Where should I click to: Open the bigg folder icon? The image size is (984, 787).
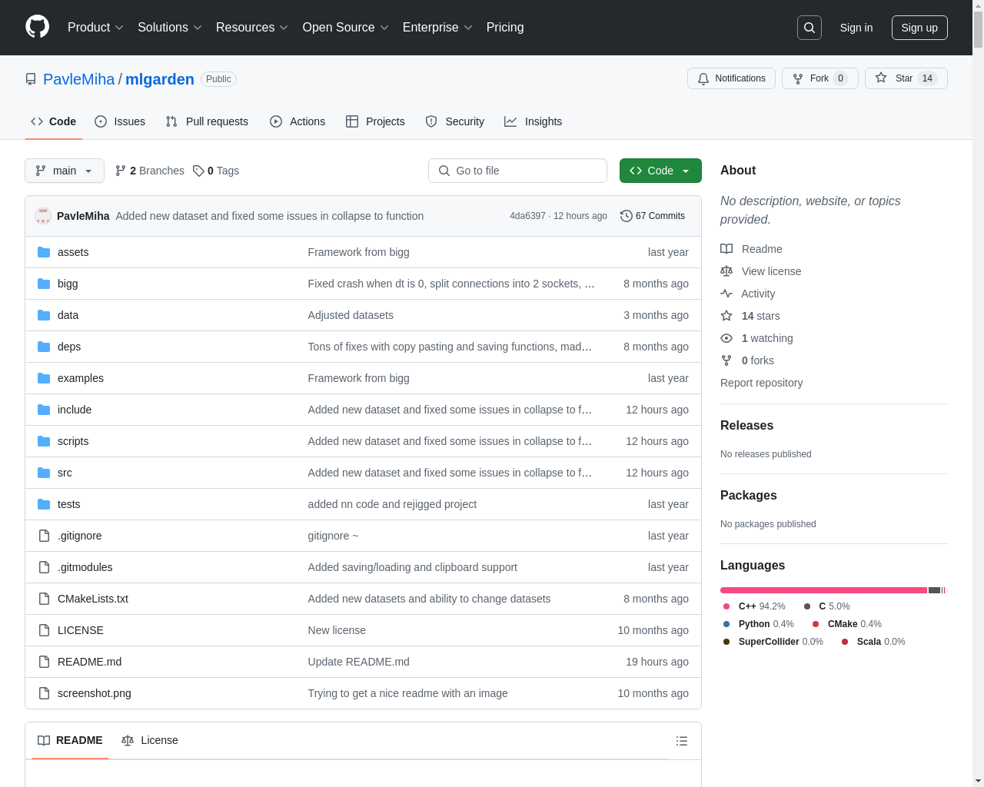[x=44, y=284]
